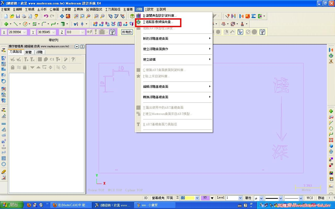Click the 平面 button in status bar
Screen dimensions: 335x209
(170, 198)
